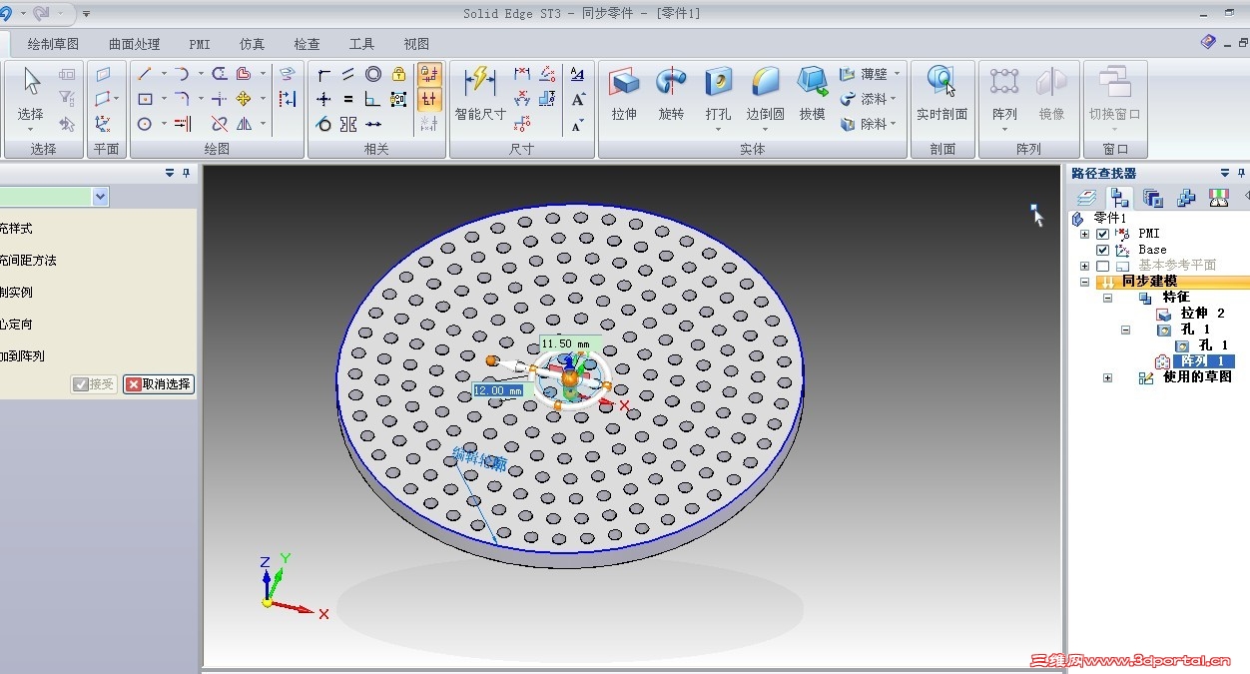1250x674 pixels.
Task: Click the help icon near ribbon right end
Action: click(1208, 42)
